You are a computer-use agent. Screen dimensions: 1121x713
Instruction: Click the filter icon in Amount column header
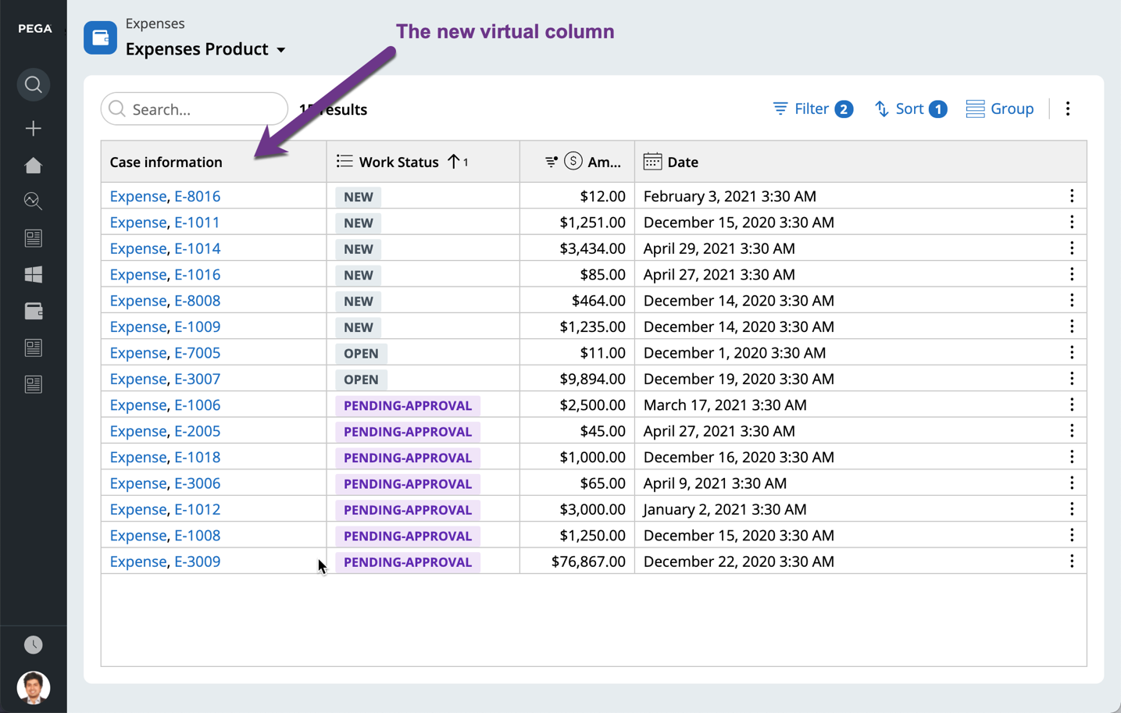tap(551, 162)
